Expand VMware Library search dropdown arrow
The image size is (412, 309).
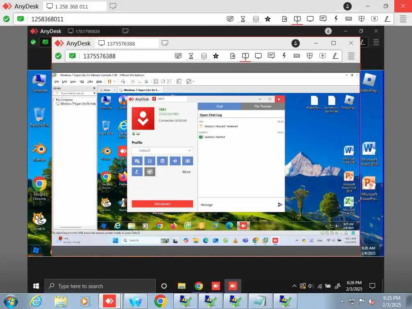[94, 93]
